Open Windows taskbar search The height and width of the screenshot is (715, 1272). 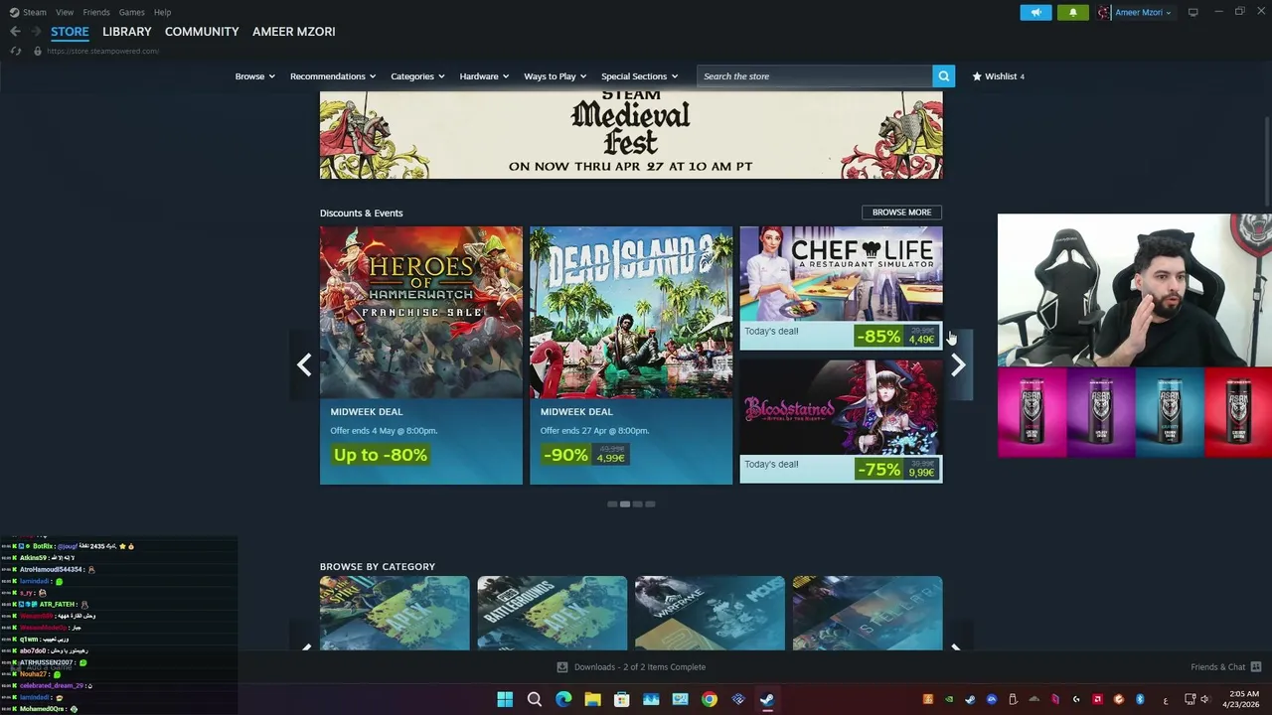pyautogui.click(x=534, y=699)
